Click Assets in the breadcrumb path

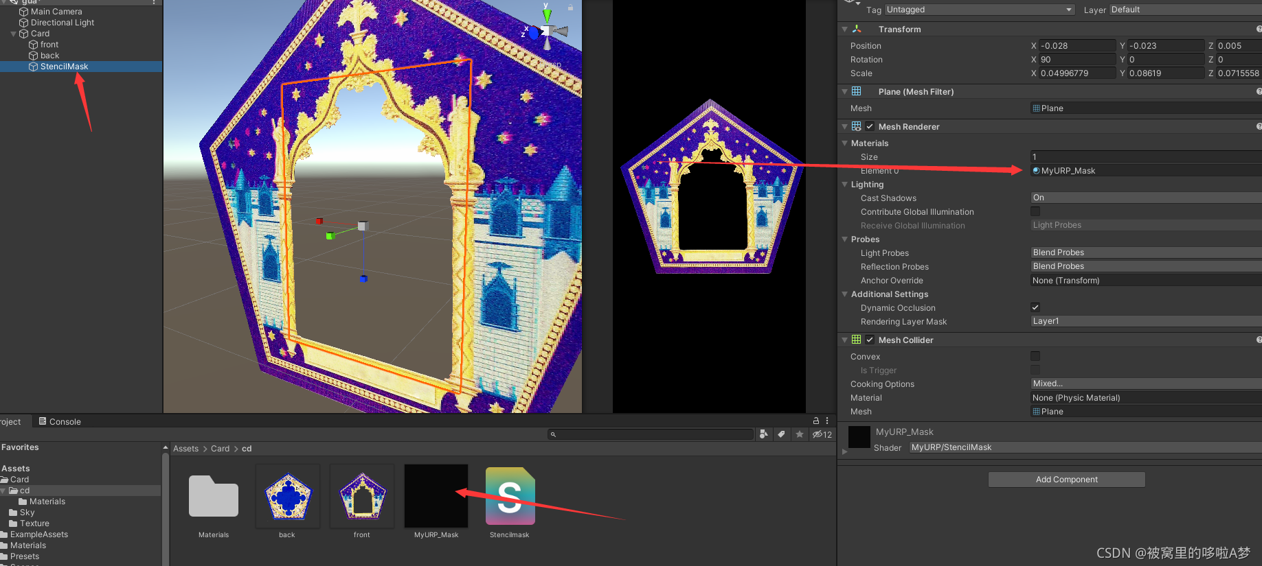point(185,449)
